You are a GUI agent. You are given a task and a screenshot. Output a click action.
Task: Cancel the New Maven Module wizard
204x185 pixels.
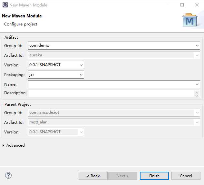pos(186,176)
